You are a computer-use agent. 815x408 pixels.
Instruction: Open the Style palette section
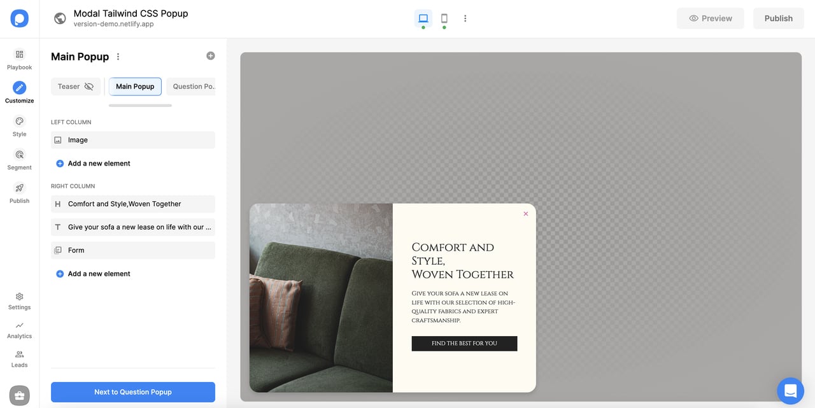19,127
